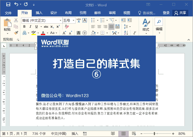Image resolution: width=193 pixels, height=137 pixels.
Task: Apply character border icon
Action: pos(85,20)
